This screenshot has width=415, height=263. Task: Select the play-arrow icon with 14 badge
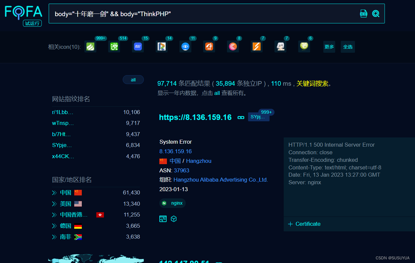pos(162,46)
